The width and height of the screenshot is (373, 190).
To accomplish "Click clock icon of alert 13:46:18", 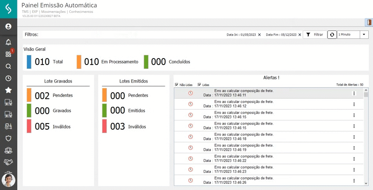I will point(190,137).
